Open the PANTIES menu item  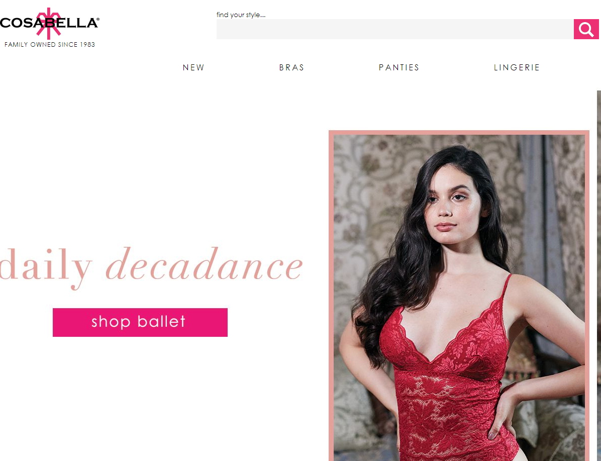[399, 67]
